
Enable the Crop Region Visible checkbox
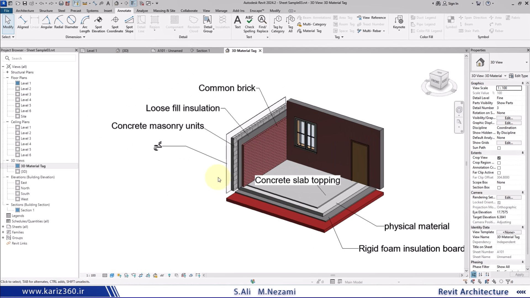(x=499, y=163)
